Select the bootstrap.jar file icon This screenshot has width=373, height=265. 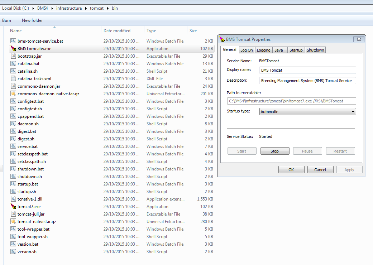tap(13, 56)
